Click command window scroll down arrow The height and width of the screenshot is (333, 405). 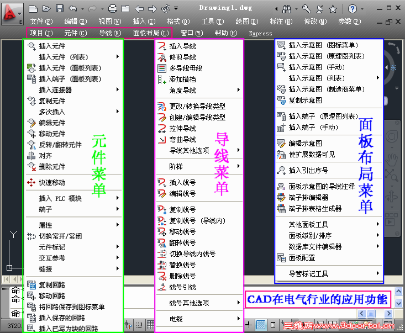pyautogui.click(x=398, y=303)
